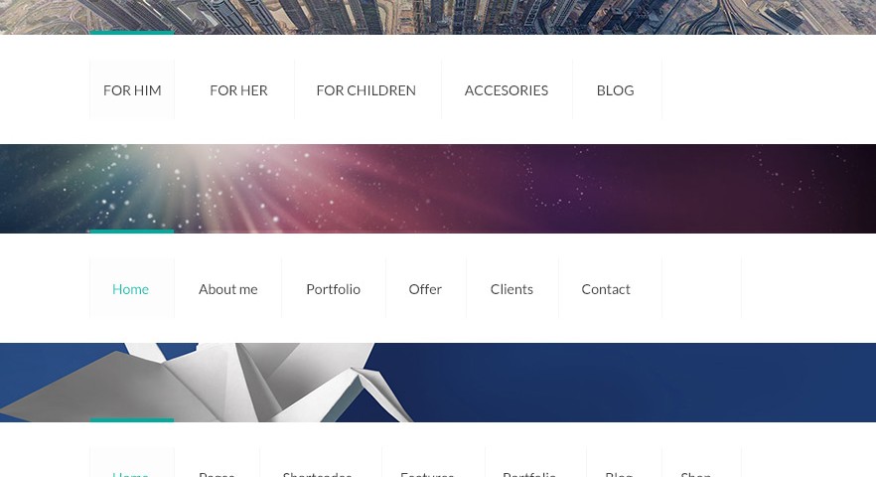The image size is (876, 477).
Task: Click the origami paper crane banner
Action: click(x=438, y=383)
